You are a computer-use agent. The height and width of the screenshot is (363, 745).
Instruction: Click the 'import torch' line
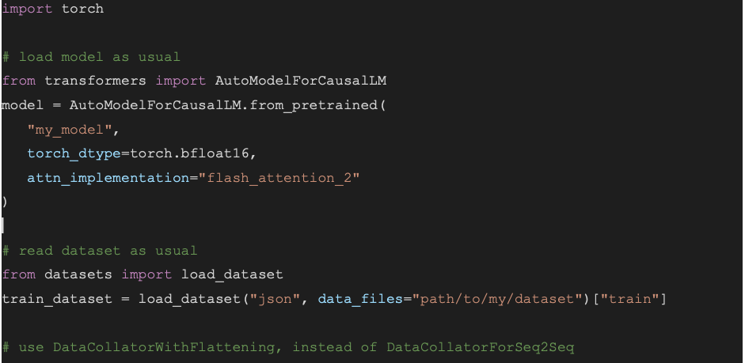53,9
